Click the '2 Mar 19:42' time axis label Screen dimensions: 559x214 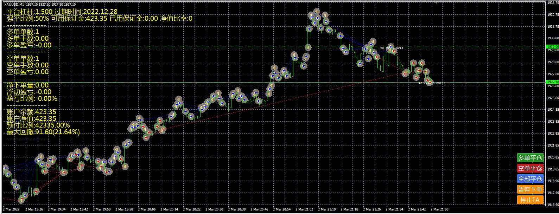79,209
